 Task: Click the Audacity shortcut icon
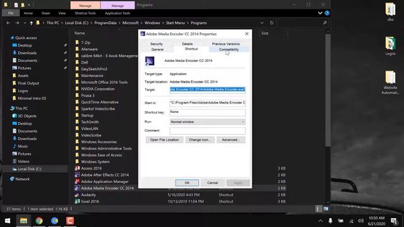[77, 195]
